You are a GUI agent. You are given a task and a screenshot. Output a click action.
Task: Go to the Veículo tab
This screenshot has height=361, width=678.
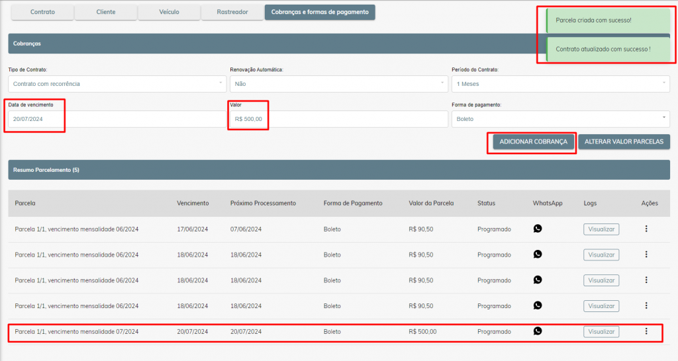click(x=169, y=12)
